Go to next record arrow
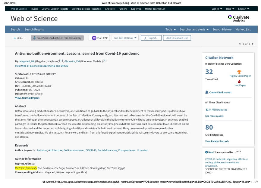This screenshot has width=261, height=188. [253, 44]
